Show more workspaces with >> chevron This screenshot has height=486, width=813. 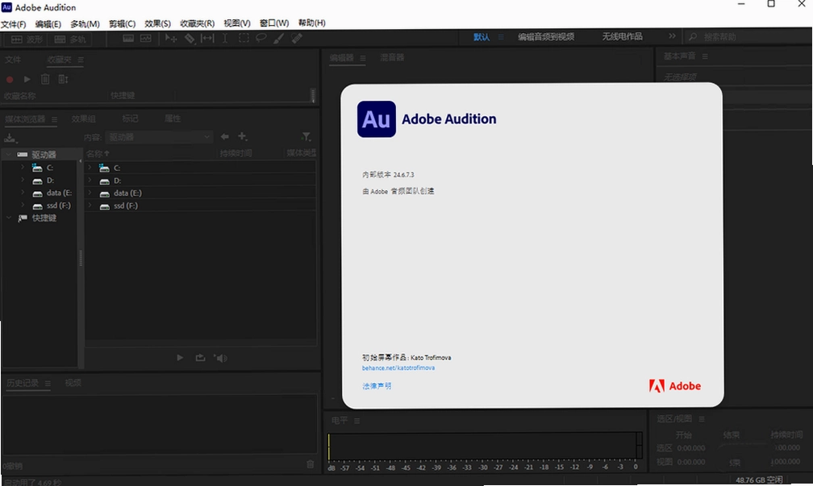(672, 36)
